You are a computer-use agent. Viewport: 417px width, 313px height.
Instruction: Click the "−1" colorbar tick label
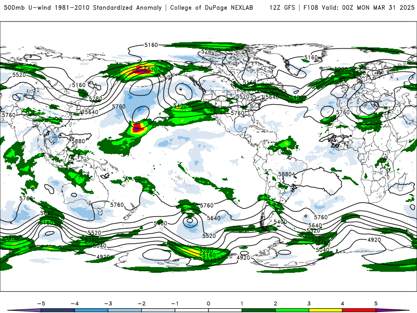coord(175,304)
